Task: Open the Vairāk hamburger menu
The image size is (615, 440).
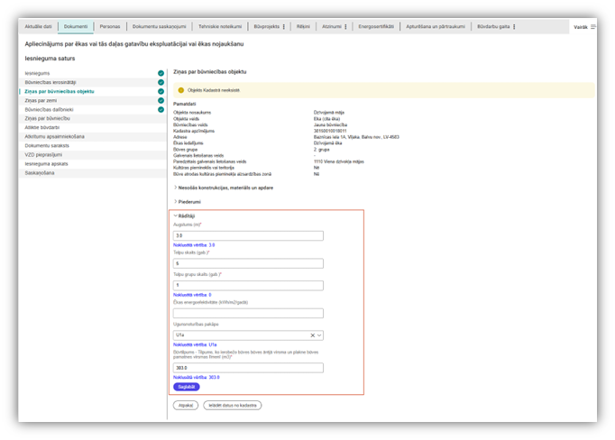Action: [x=592, y=27]
